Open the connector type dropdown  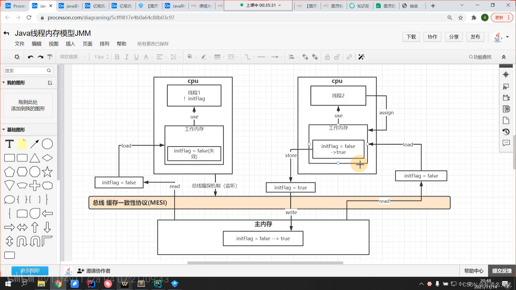coord(248,57)
